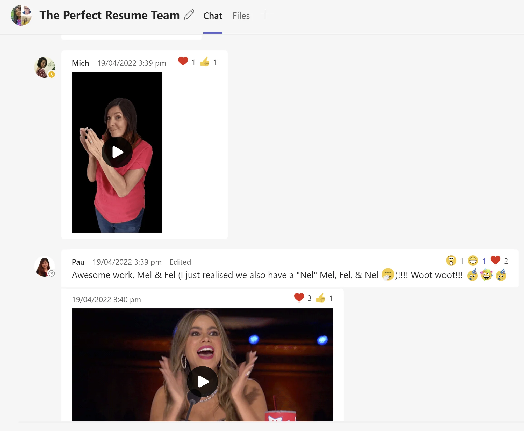Click the surprised face reaction on Pau's message
Image resolution: width=524 pixels, height=431 pixels.
pos(451,261)
